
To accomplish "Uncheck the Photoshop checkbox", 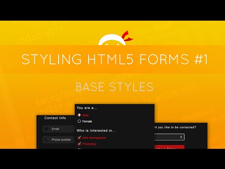I will (79, 144).
